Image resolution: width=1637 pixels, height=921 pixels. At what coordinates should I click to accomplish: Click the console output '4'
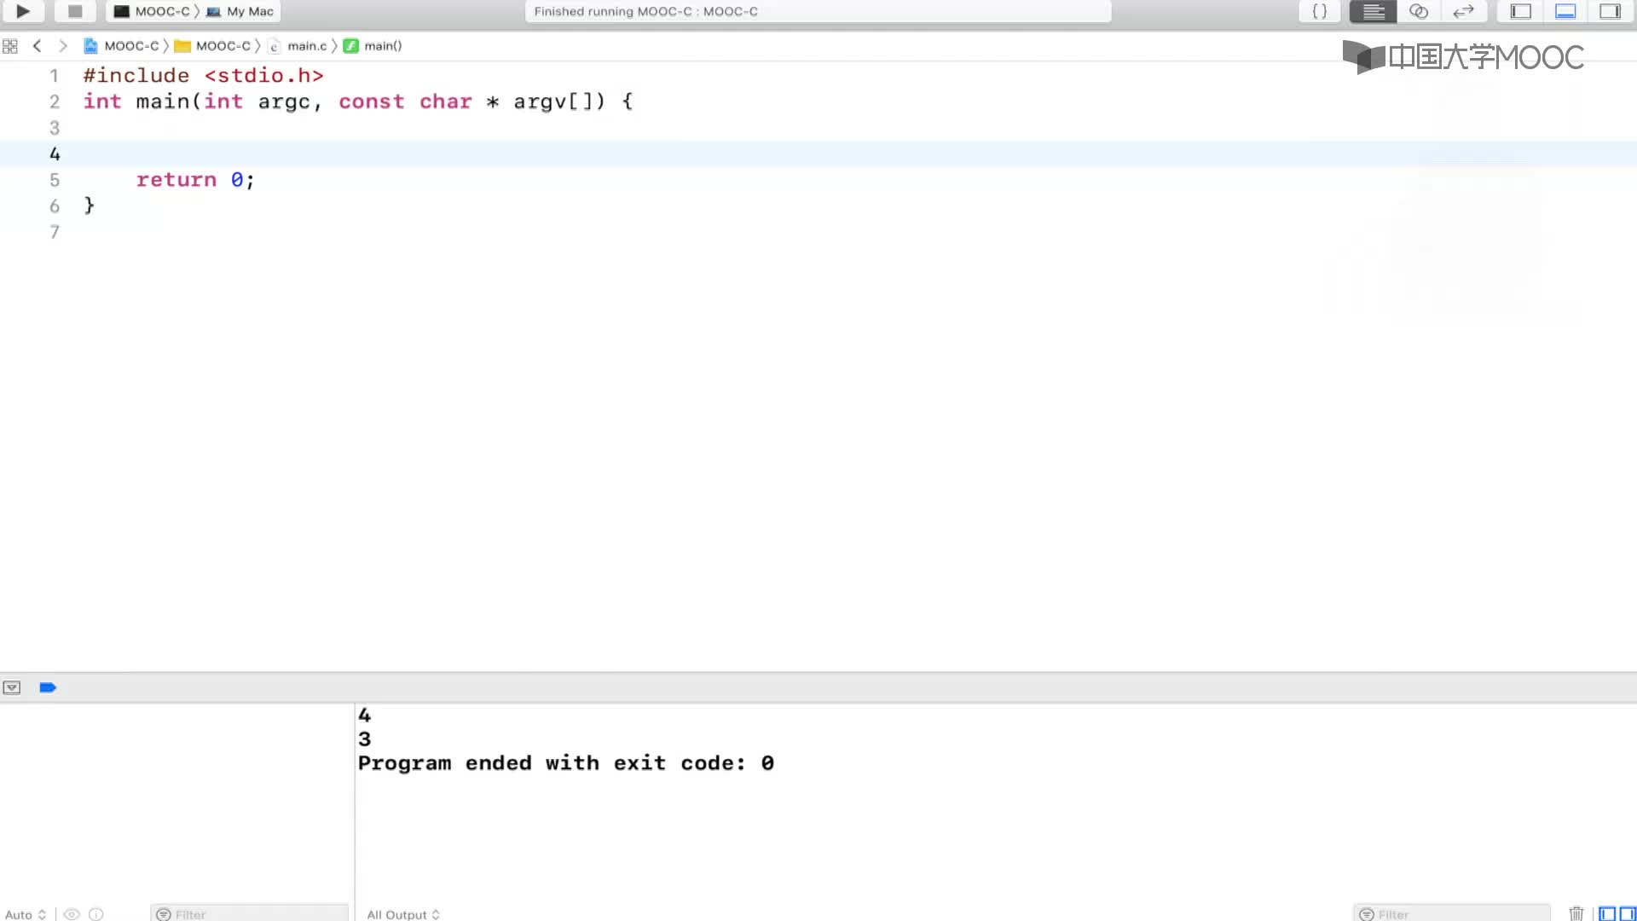[365, 715]
